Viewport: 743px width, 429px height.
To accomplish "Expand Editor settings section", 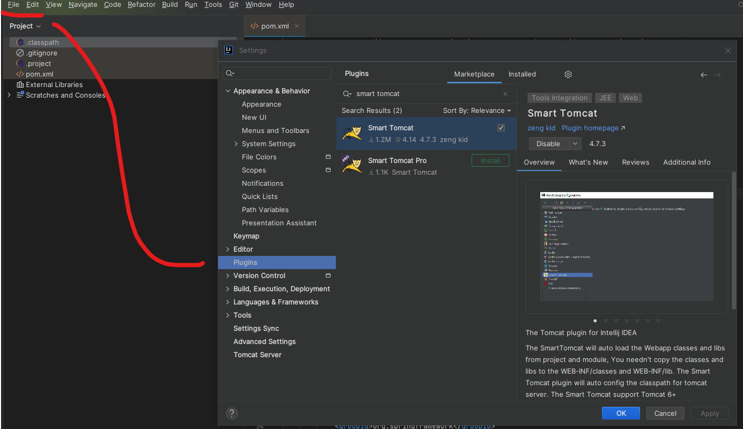I will (x=228, y=249).
